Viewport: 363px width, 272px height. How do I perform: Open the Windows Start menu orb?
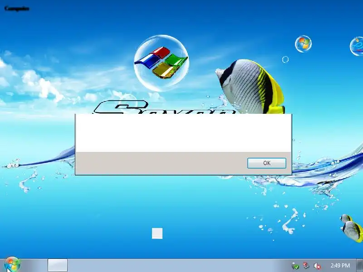[x=12, y=265]
